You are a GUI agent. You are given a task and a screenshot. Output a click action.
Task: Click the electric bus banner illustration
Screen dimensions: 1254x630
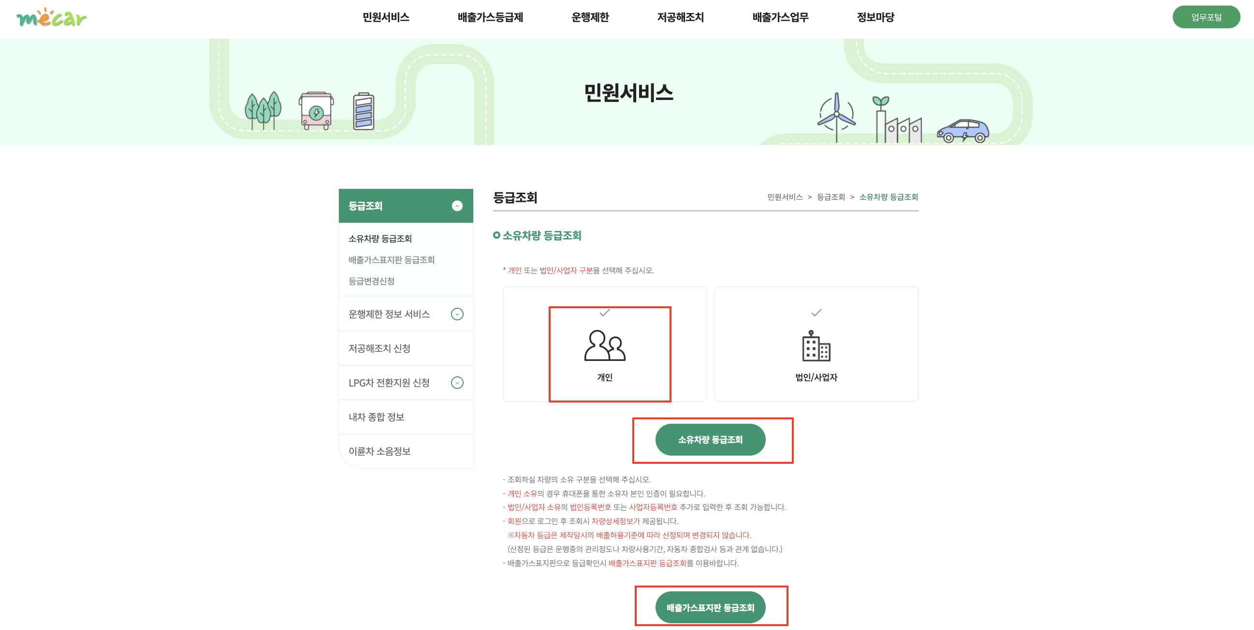(x=317, y=111)
